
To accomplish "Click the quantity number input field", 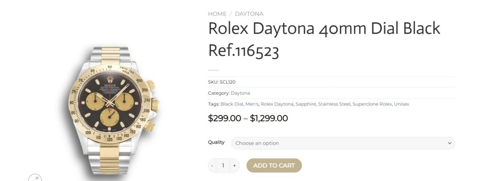I will tap(223, 166).
